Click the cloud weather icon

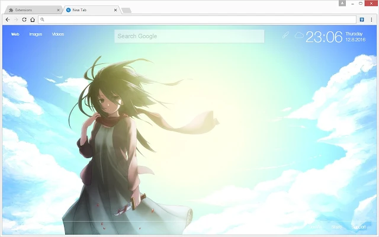click(299, 36)
